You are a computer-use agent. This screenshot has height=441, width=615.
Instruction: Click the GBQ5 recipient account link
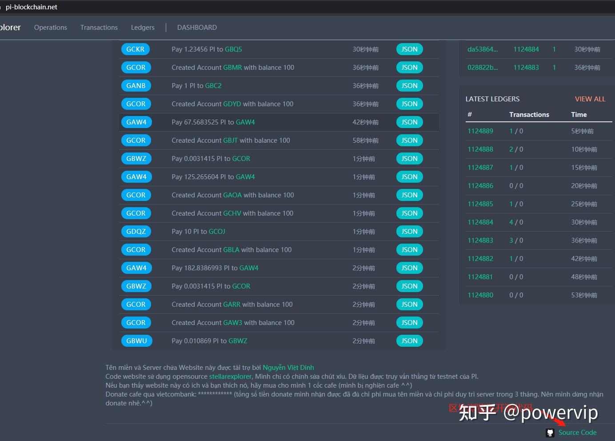coord(233,49)
